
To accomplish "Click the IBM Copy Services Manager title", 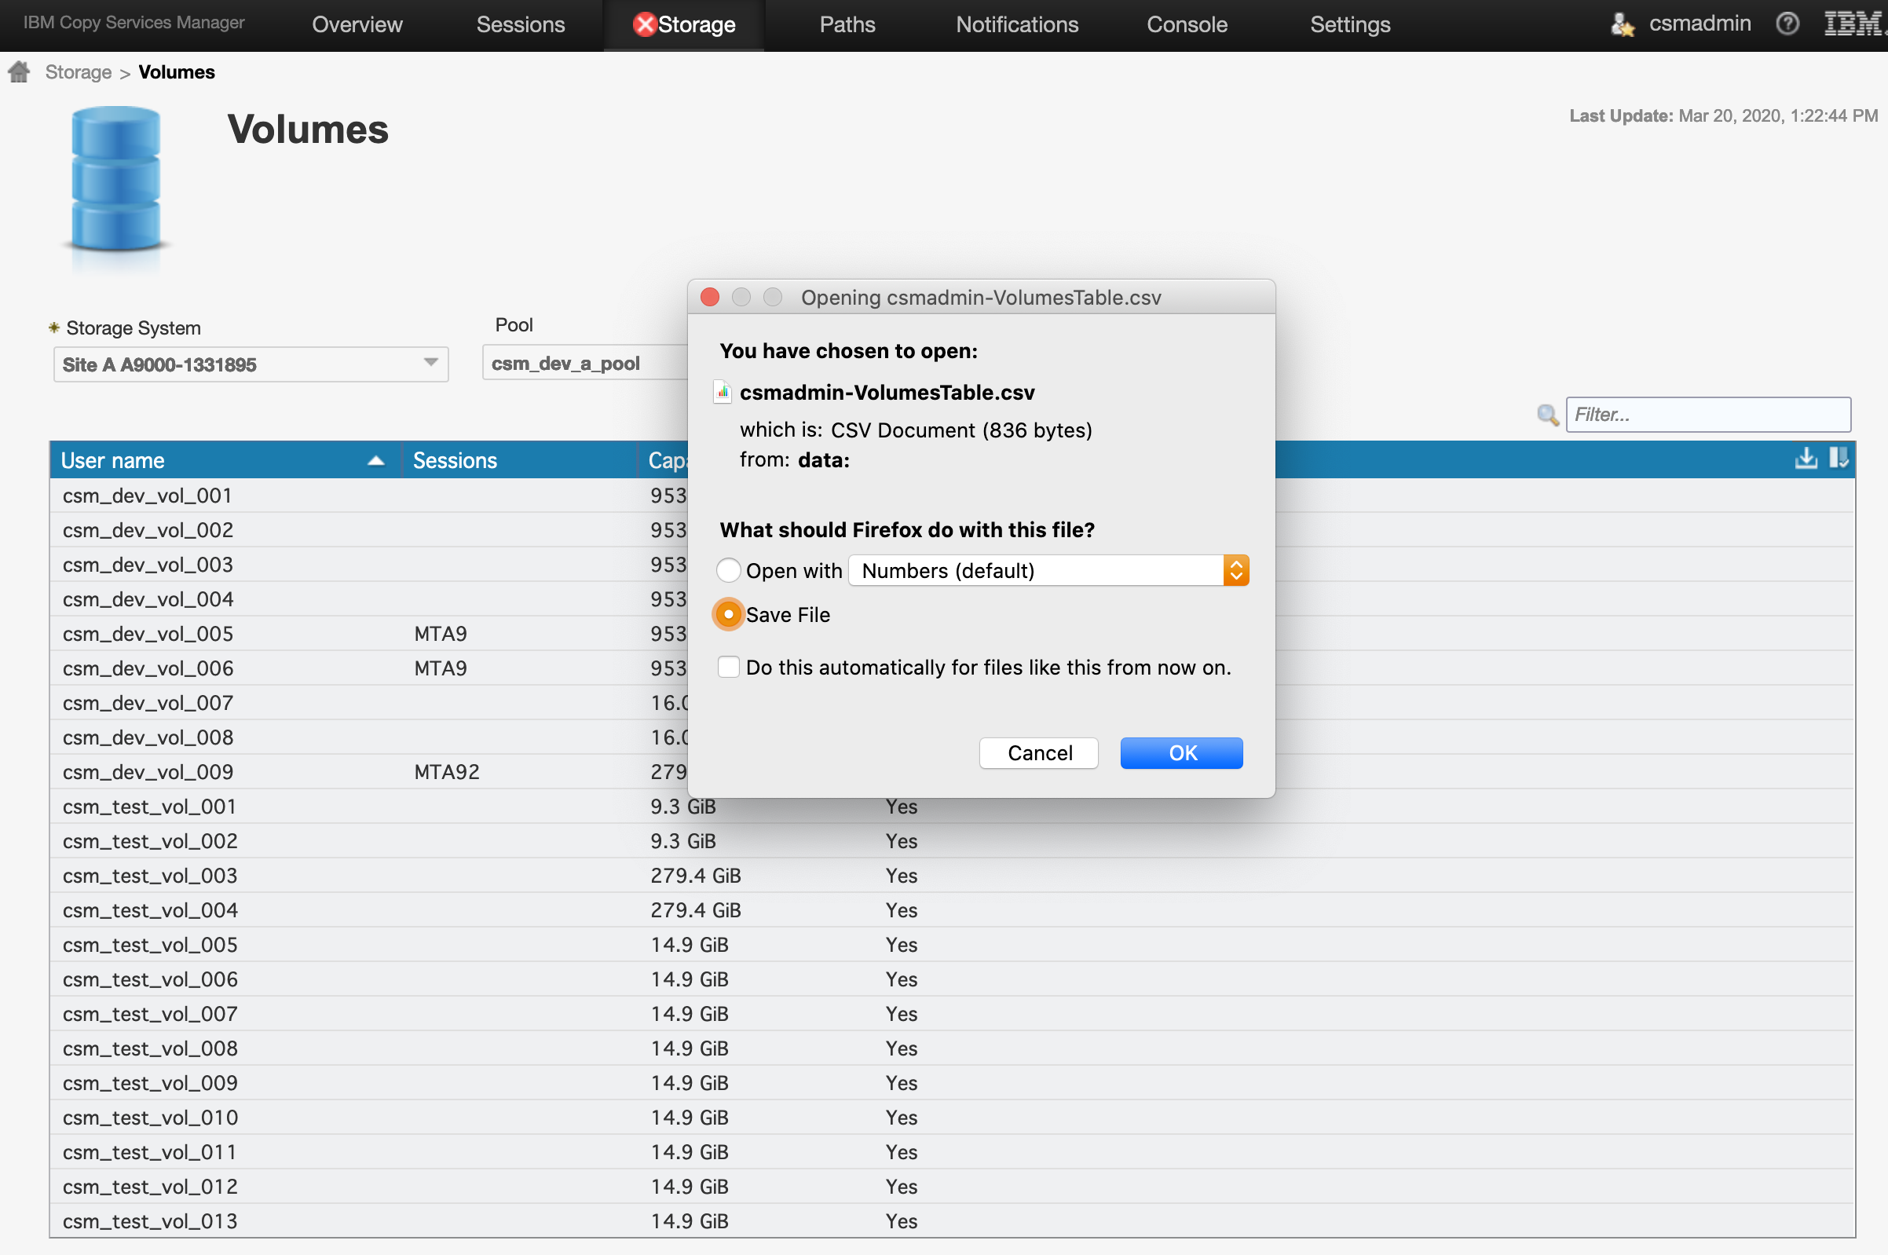I will click(x=134, y=23).
